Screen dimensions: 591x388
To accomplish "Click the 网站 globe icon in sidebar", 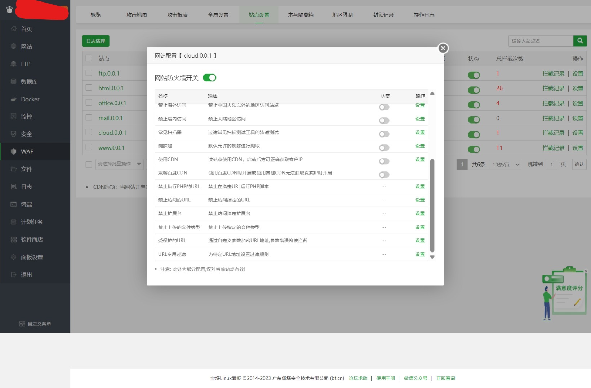I will tap(14, 46).
